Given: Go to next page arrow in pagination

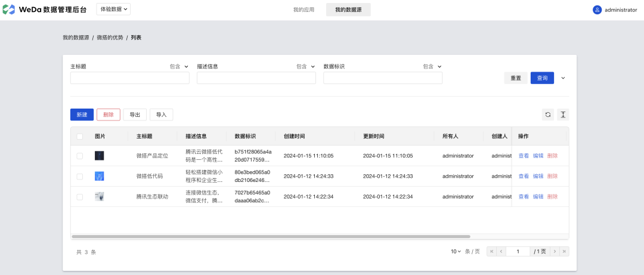Looking at the screenshot, I should (x=555, y=251).
